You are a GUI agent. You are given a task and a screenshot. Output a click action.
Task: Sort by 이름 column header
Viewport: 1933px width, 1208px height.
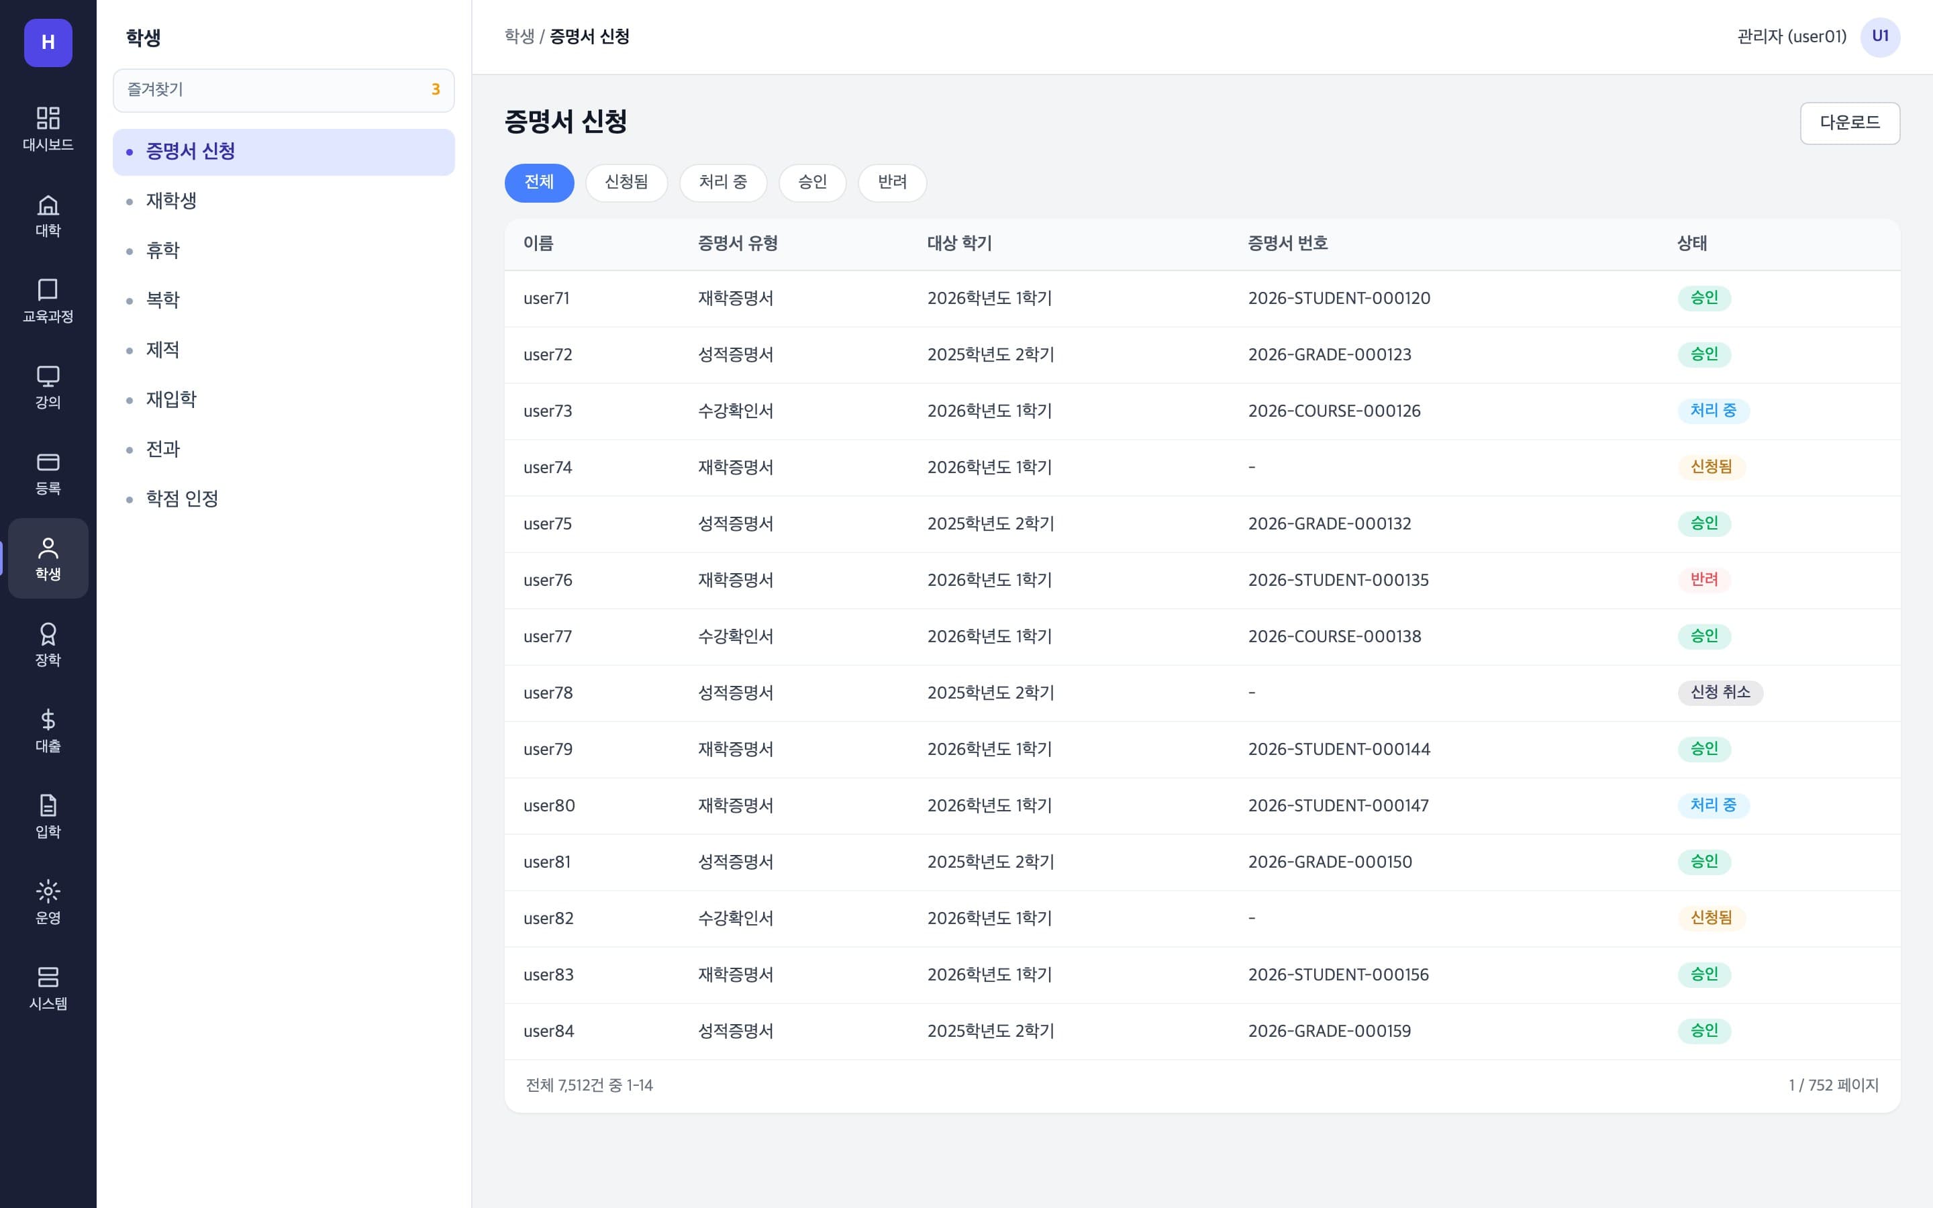tap(538, 244)
